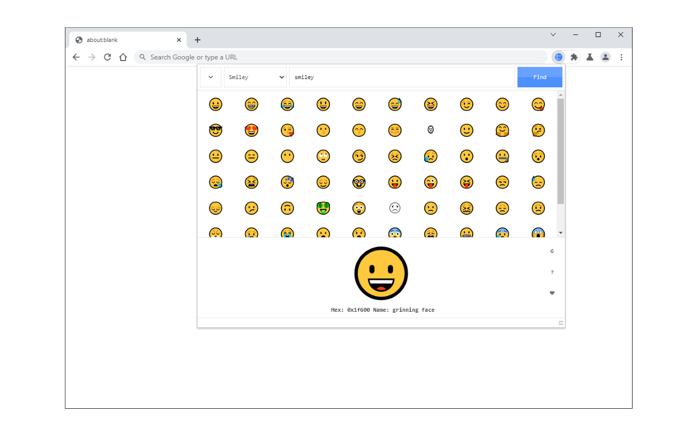Open the Chrome three-dot menu
Viewport: 698px width, 436px height.
point(621,57)
